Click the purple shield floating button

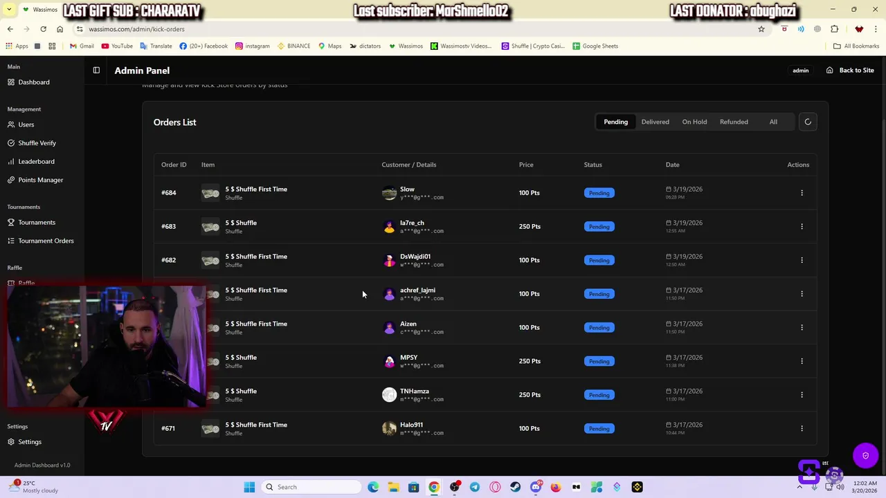(x=865, y=455)
